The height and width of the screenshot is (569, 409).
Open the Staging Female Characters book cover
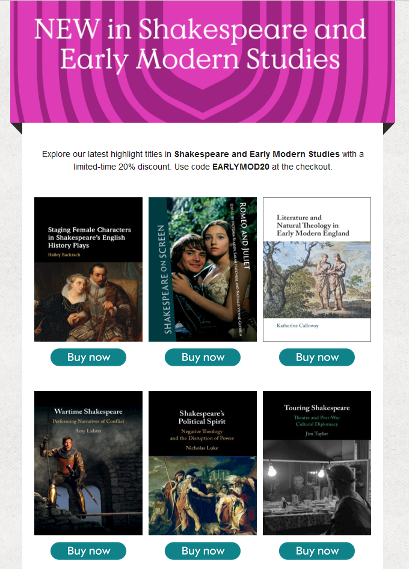point(88,269)
